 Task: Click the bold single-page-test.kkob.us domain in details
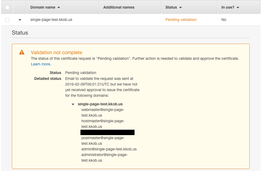point(100,104)
